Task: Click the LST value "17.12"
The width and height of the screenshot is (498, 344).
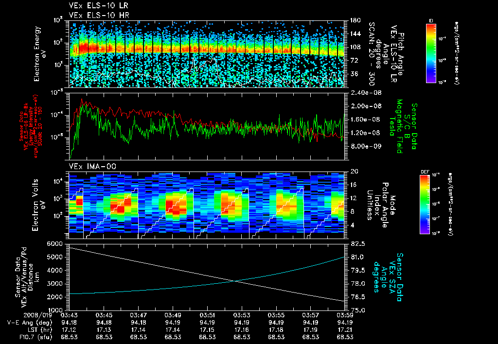Action: (69, 330)
